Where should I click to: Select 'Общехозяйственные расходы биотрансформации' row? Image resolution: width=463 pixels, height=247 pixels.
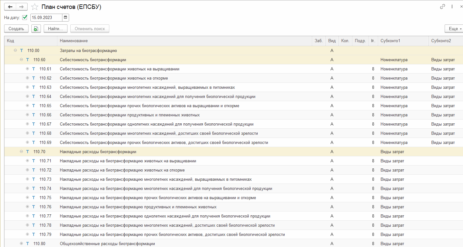(x=234, y=244)
